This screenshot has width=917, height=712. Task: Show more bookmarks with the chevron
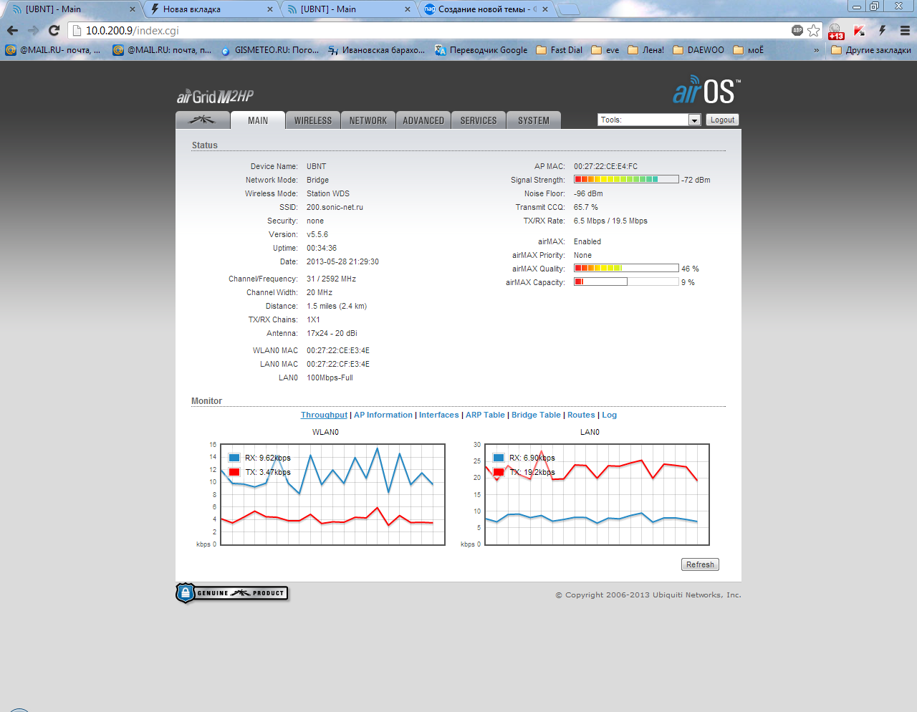(x=817, y=50)
